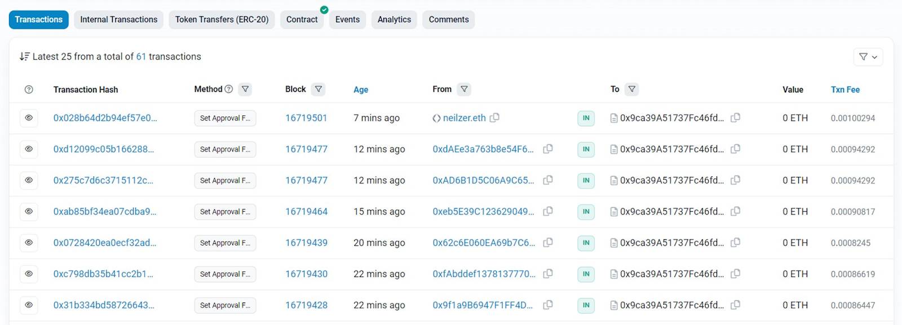This screenshot has width=902, height=325.
Task: Open the Analytics tab
Action: (x=394, y=20)
